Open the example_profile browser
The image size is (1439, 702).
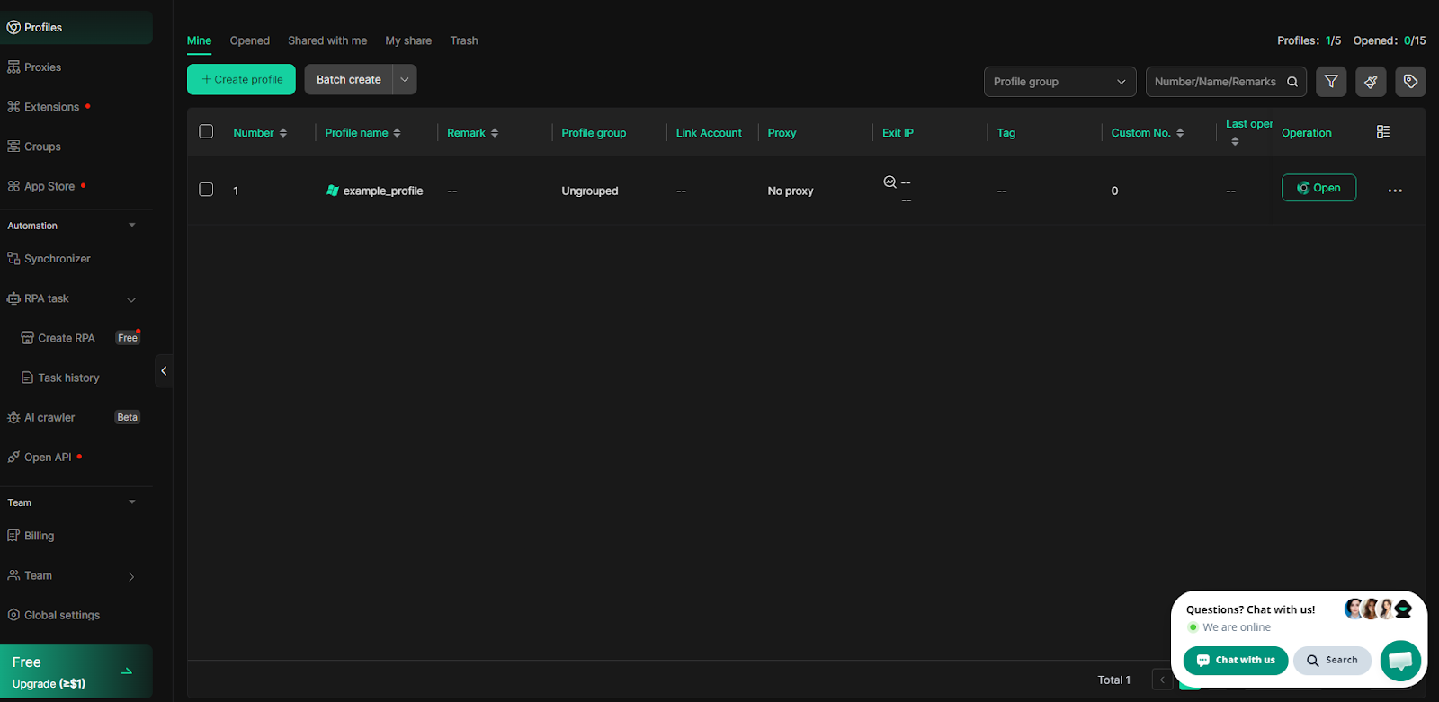click(1318, 188)
